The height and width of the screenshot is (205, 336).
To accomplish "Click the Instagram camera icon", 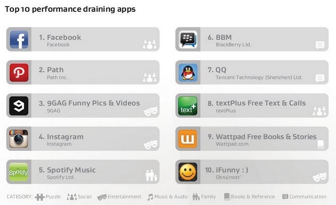I will coord(19,139).
